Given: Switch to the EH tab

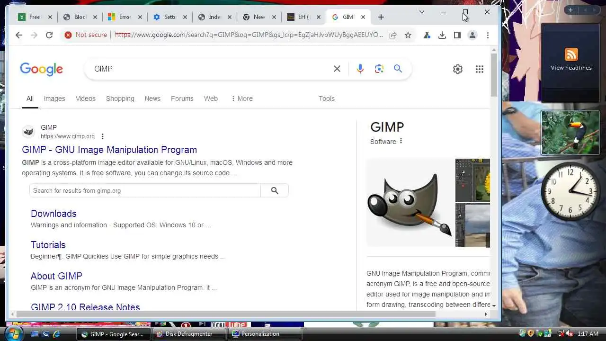Looking at the screenshot, I should pyautogui.click(x=303, y=17).
